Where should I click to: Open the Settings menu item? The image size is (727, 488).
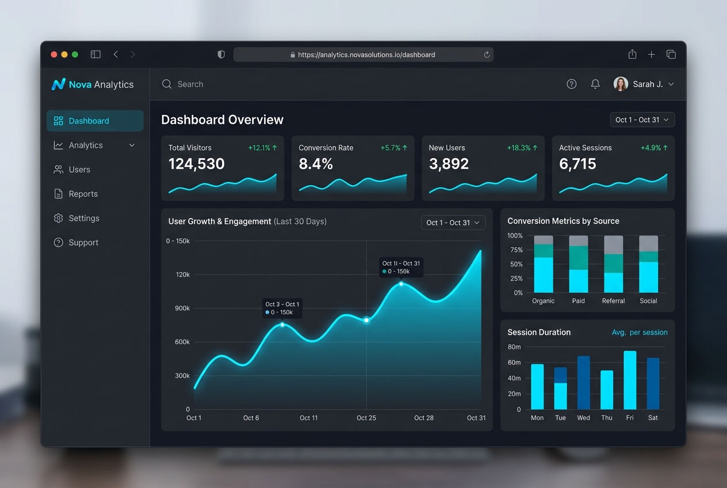click(95, 218)
